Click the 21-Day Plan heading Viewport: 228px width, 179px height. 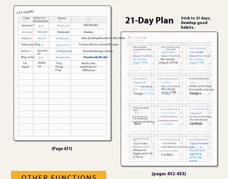149,21
